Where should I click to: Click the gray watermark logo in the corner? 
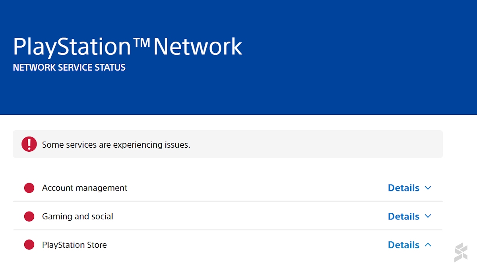point(461,252)
